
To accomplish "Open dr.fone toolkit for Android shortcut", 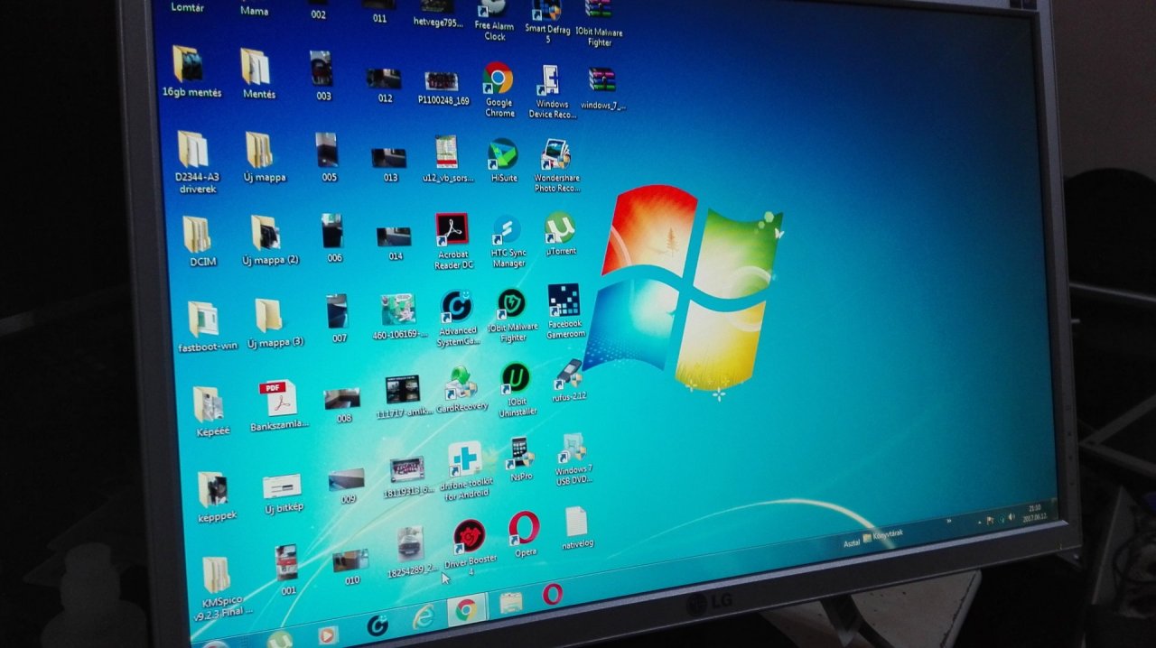I will click(x=465, y=458).
